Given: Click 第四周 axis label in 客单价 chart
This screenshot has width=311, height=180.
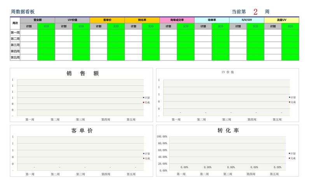Looking at the screenshot, I should [106, 174].
